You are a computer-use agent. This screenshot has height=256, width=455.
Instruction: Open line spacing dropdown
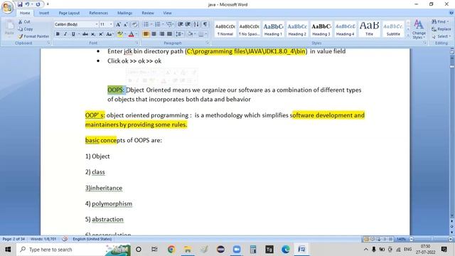click(x=180, y=34)
